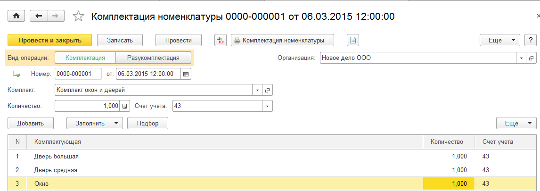Switch operation to Разукомплектация
Screen dimensions: 540x191
click(x=154, y=58)
